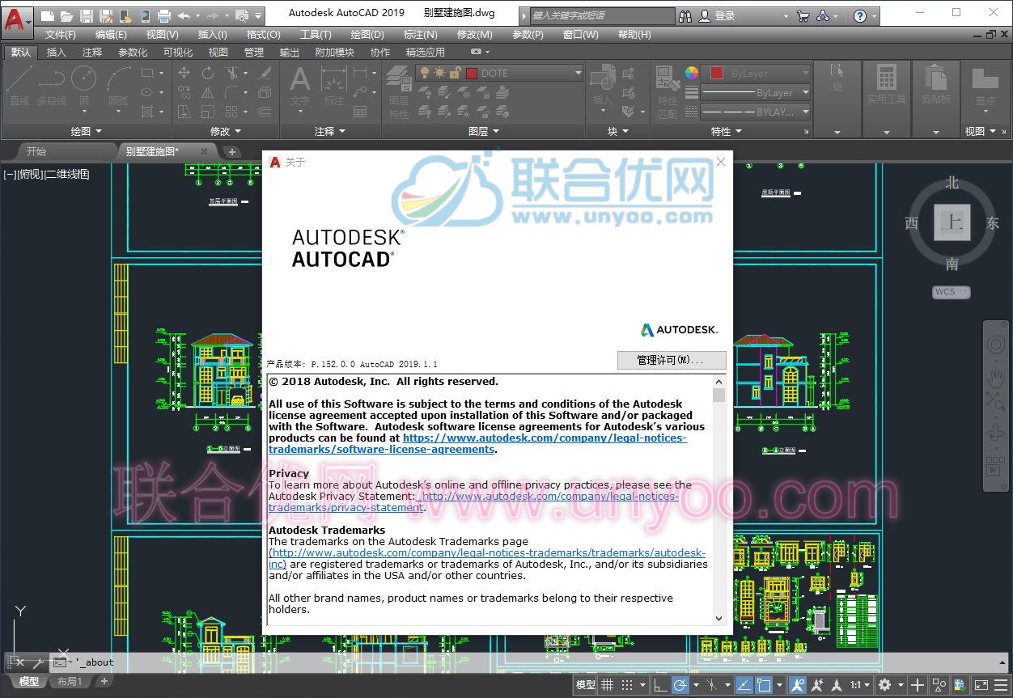
Task: Expand the 注释 panel
Action: pos(330,131)
